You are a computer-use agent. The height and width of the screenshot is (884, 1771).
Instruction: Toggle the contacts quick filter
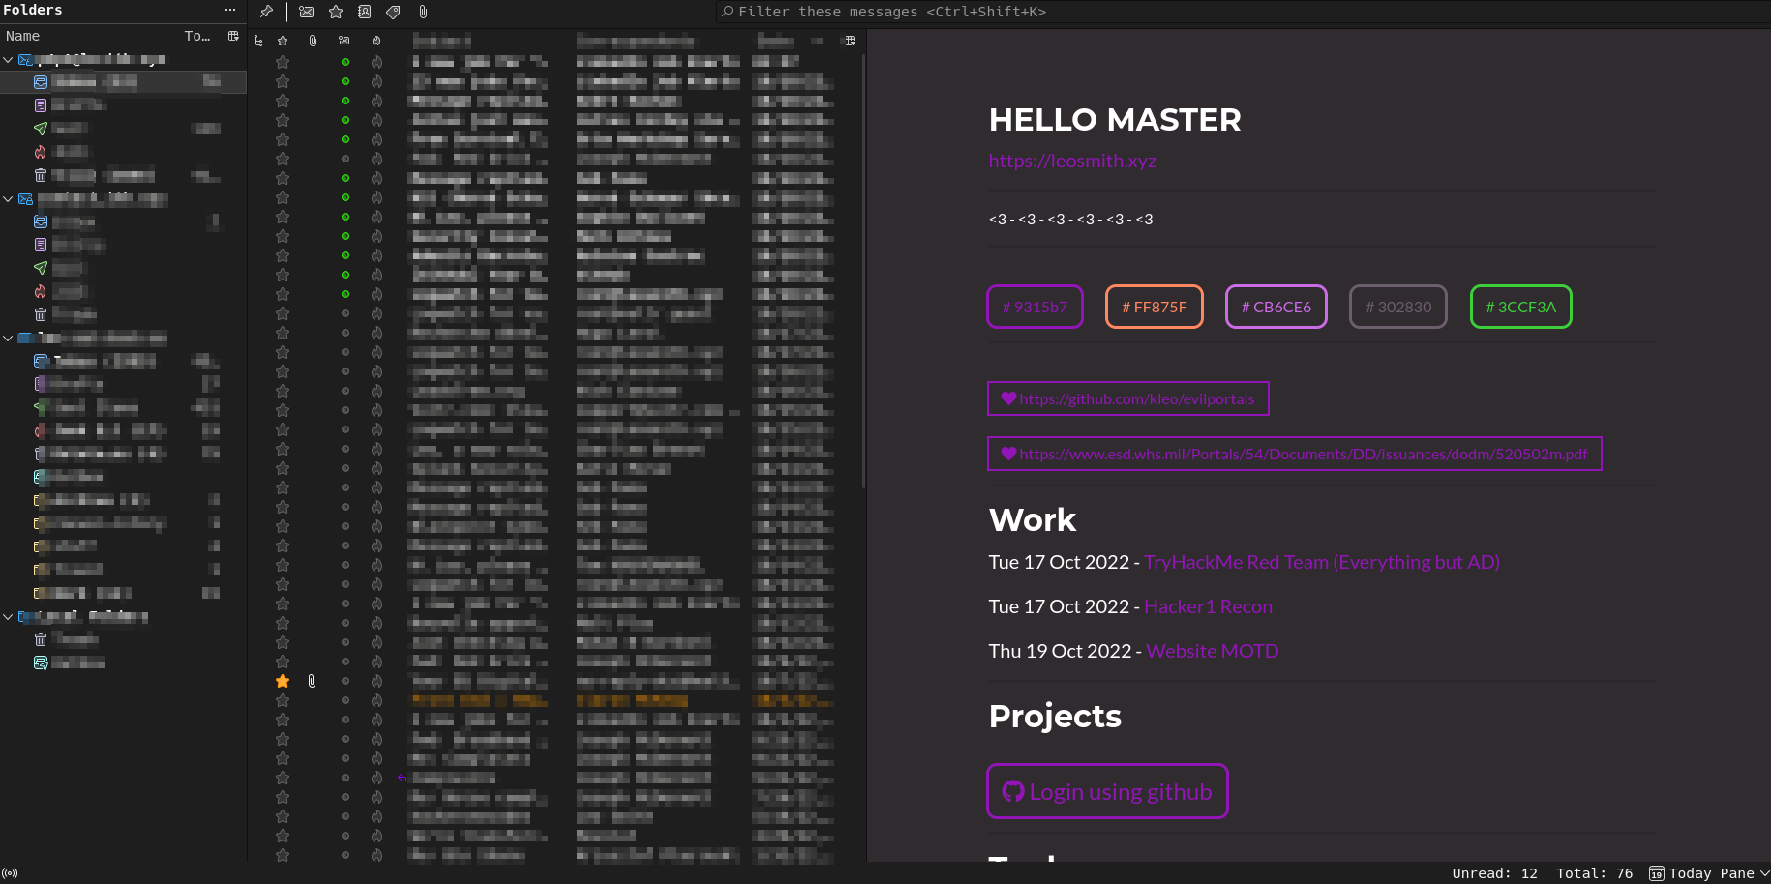[365, 12]
